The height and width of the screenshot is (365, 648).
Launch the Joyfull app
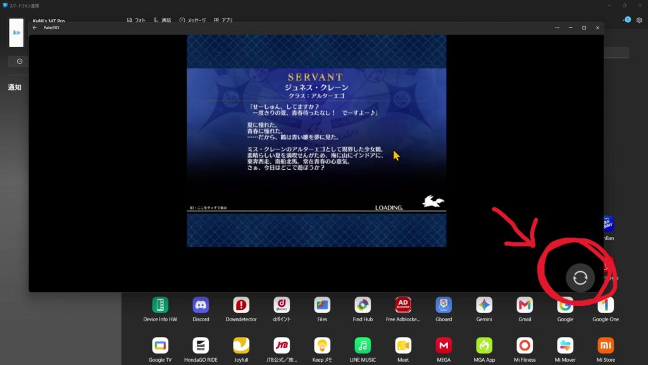pyautogui.click(x=241, y=350)
